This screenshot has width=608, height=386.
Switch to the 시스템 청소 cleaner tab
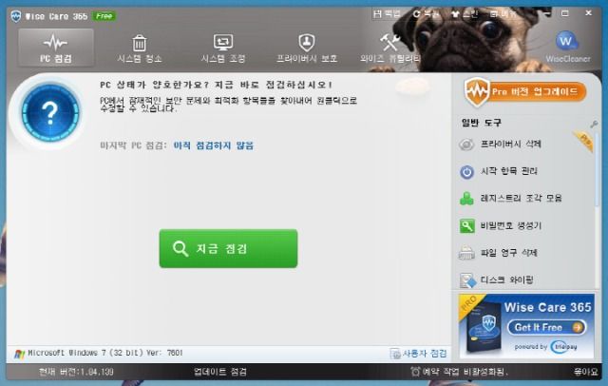(140, 48)
